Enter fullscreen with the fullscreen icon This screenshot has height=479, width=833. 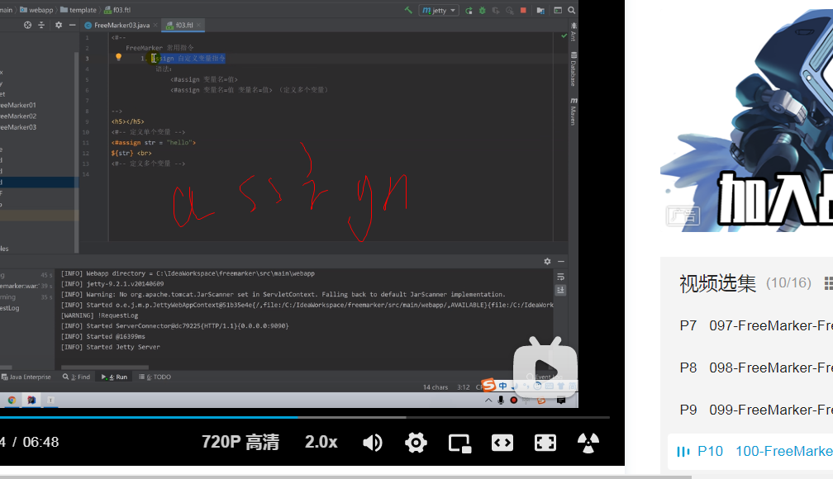pos(545,443)
